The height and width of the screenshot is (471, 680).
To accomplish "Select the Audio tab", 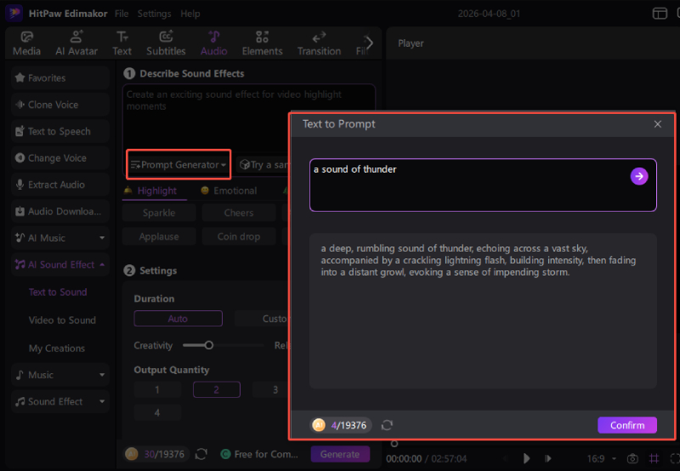I will [214, 43].
